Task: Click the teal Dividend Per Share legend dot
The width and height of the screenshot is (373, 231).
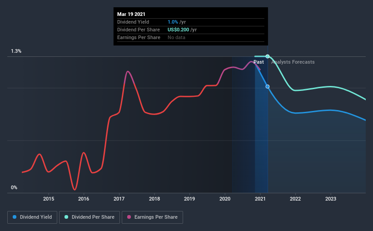Action: tap(66, 217)
